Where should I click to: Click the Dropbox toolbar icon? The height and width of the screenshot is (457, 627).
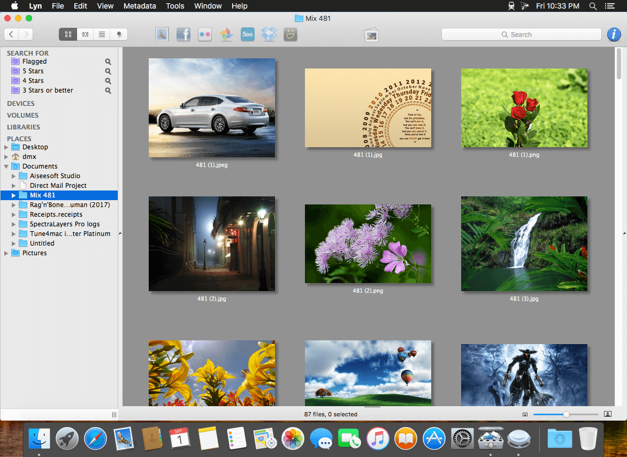(269, 35)
